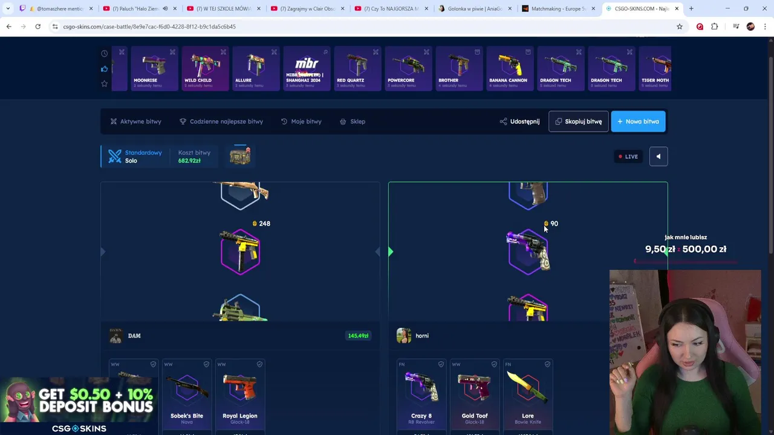Viewport: 774px width, 435px height.
Task: Click shield check icon on Lore card
Action: click(547, 364)
